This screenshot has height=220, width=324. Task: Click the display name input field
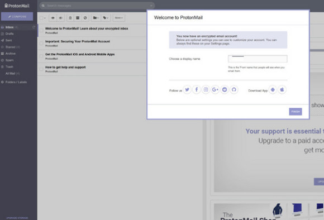[x=258, y=59]
